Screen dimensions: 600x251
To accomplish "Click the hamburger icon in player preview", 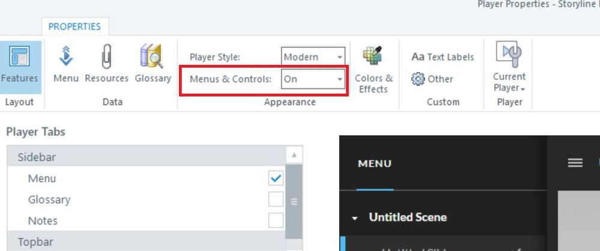I will point(575,163).
